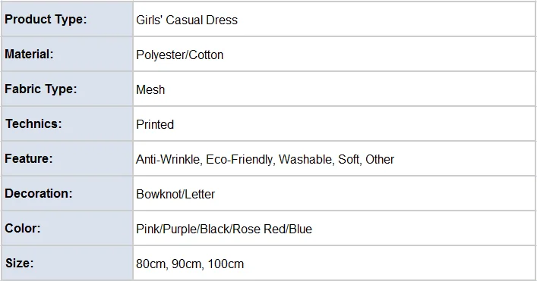Click the Size label cell
The width and height of the screenshot is (537, 281).
coord(67,263)
